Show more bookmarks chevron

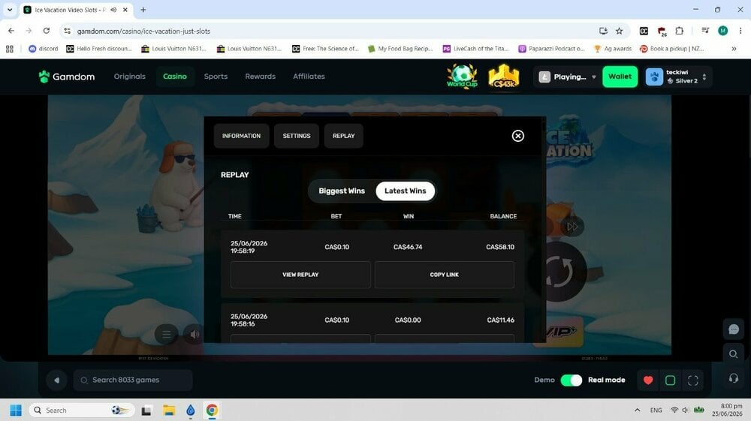click(734, 49)
